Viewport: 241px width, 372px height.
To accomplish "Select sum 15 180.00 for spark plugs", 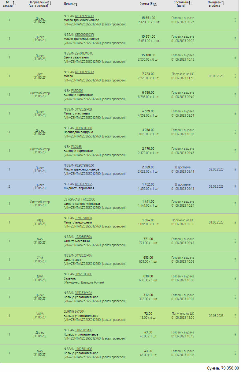I will click(x=148, y=55).
